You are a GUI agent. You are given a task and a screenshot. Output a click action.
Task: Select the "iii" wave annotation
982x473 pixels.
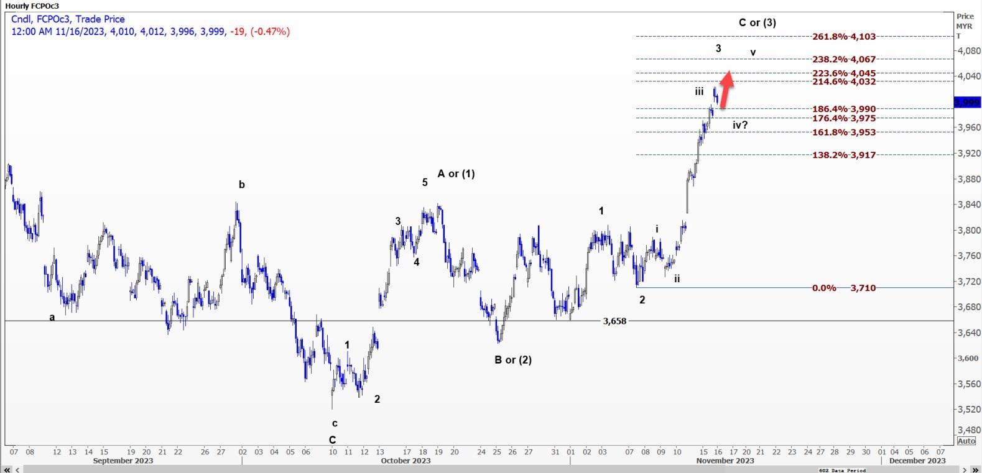click(x=700, y=91)
